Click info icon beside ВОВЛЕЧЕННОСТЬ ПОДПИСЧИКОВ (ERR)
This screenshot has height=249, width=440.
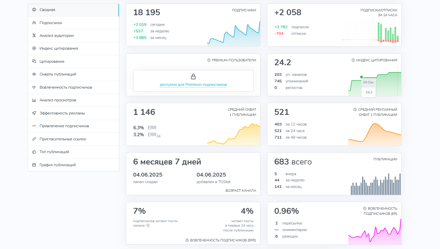187,240
